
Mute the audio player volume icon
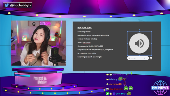144,58
